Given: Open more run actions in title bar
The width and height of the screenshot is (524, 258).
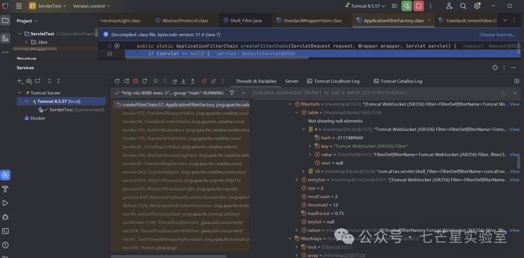Looking at the screenshot, I should coord(430,6).
